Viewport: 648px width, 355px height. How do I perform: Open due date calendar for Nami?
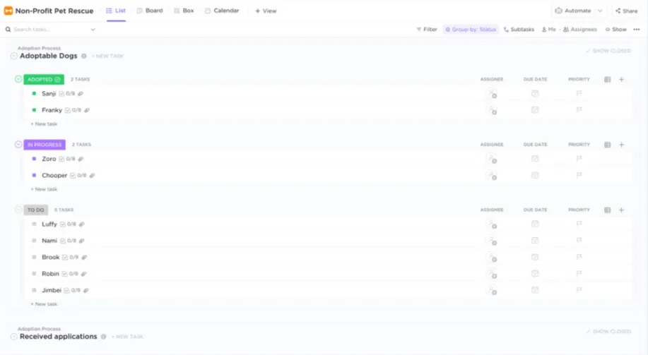click(x=535, y=240)
